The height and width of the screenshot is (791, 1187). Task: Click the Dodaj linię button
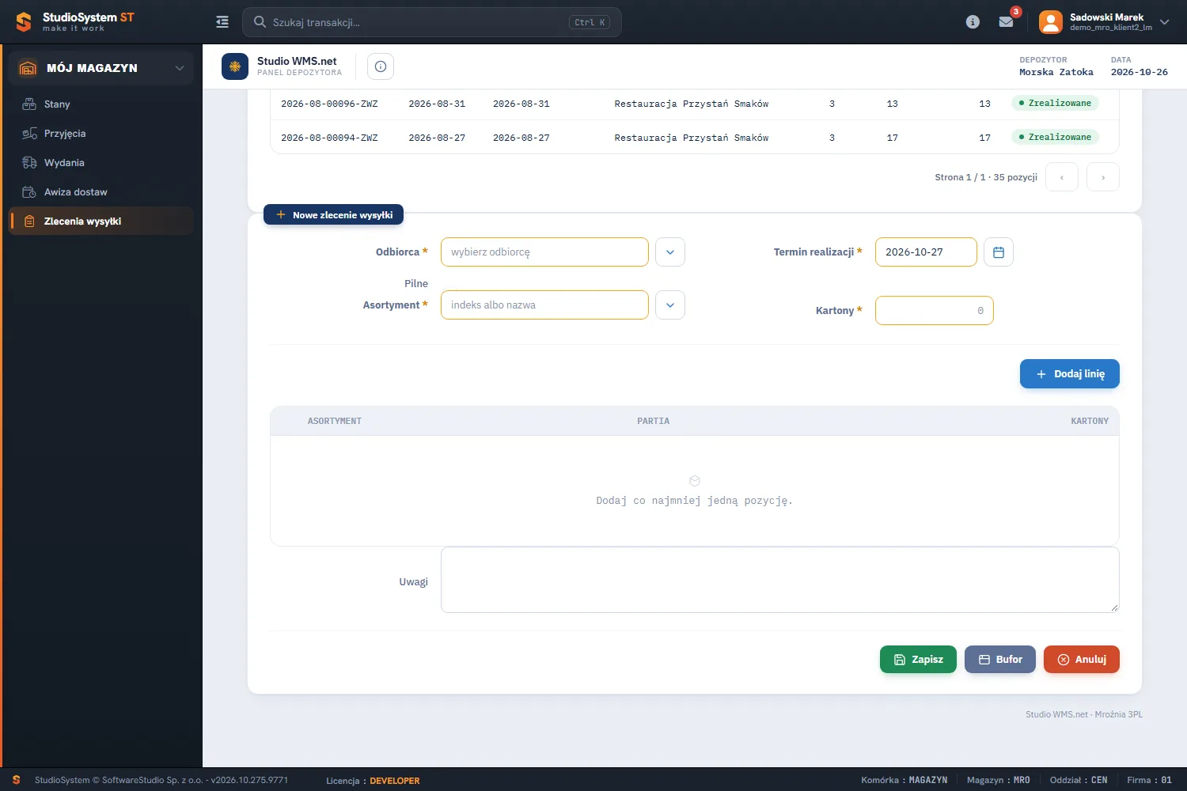click(x=1069, y=374)
